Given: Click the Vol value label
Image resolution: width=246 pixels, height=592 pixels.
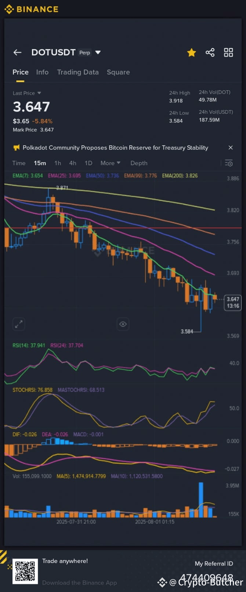Looking at the screenshot, I should pyautogui.click(x=32, y=476).
